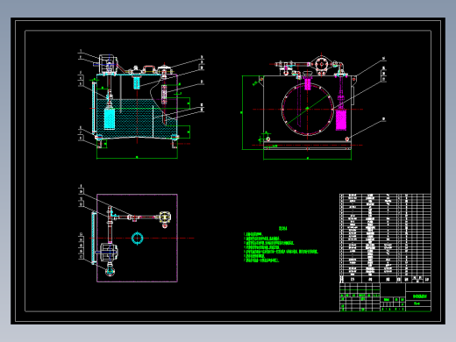
Task: Click the cyan ring at center of top view
Action: pyautogui.click(x=137, y=238)
